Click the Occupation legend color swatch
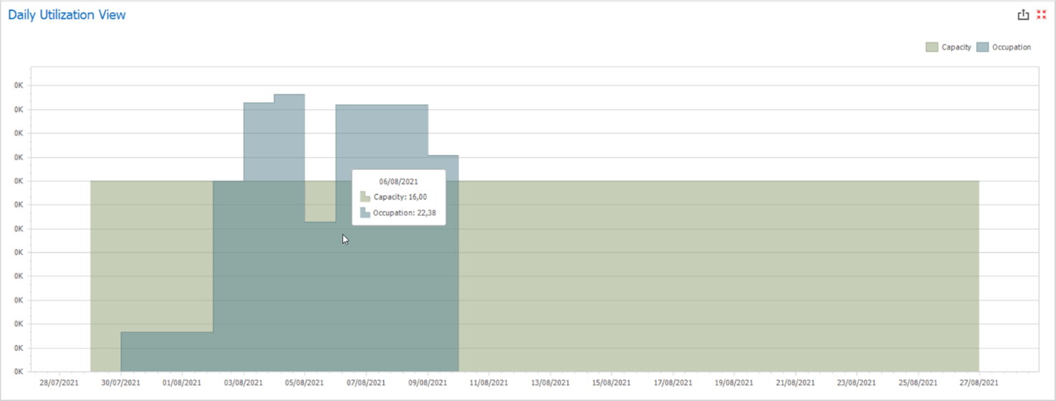This screenshot has height=401, width=1056. [982, 47]
